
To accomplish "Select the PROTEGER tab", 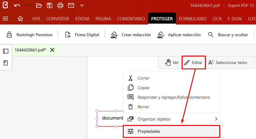I will (x=162, y=19).
